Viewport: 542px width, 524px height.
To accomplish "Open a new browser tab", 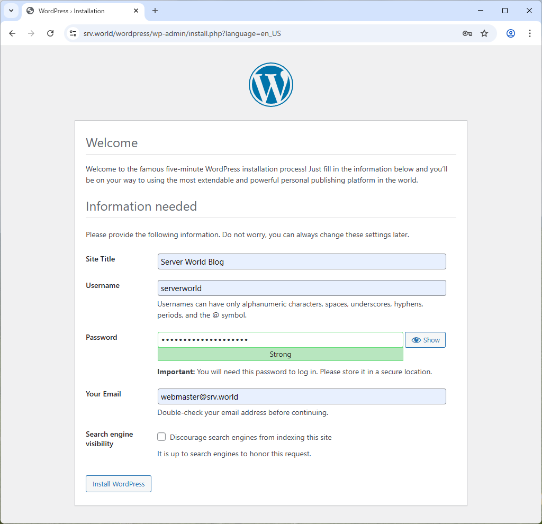I will (x=155, y=11).
